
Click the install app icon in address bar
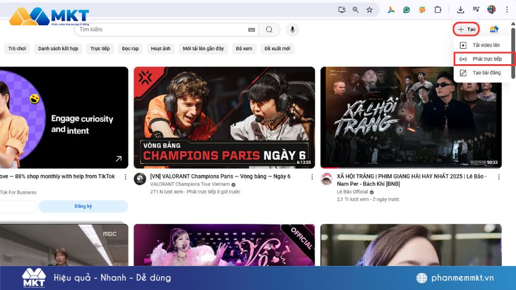coord(342,10)
